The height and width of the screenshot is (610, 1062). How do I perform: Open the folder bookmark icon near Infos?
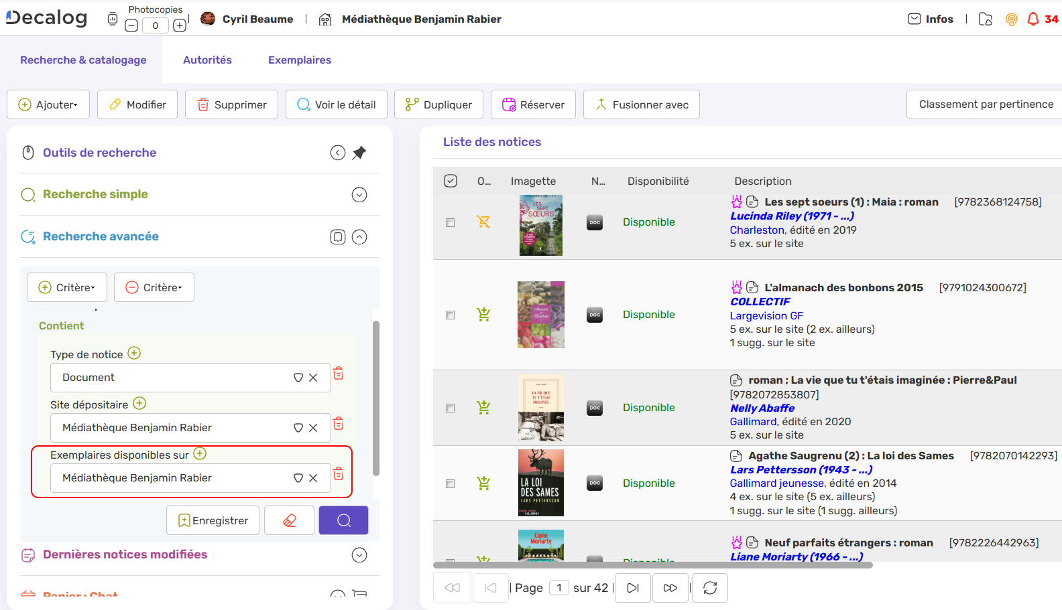(x=986, y=19)
